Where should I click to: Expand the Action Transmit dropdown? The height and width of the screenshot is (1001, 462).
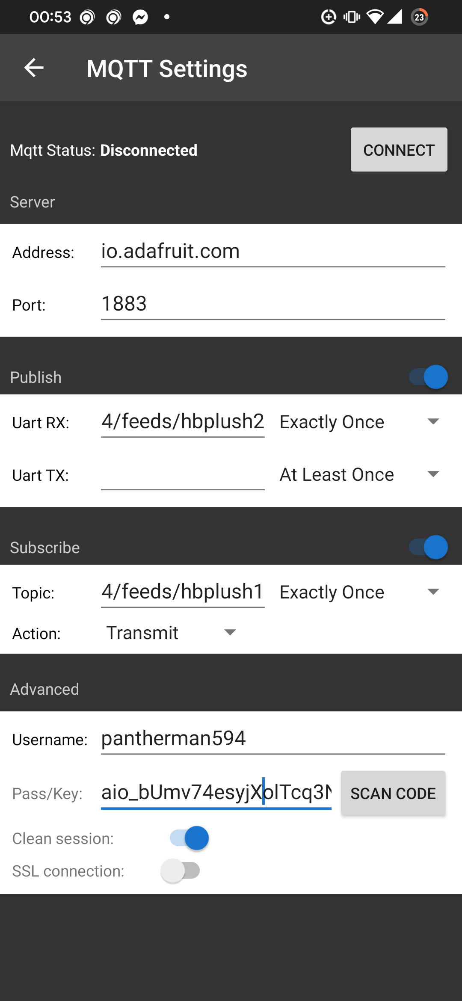pos(171,633)
